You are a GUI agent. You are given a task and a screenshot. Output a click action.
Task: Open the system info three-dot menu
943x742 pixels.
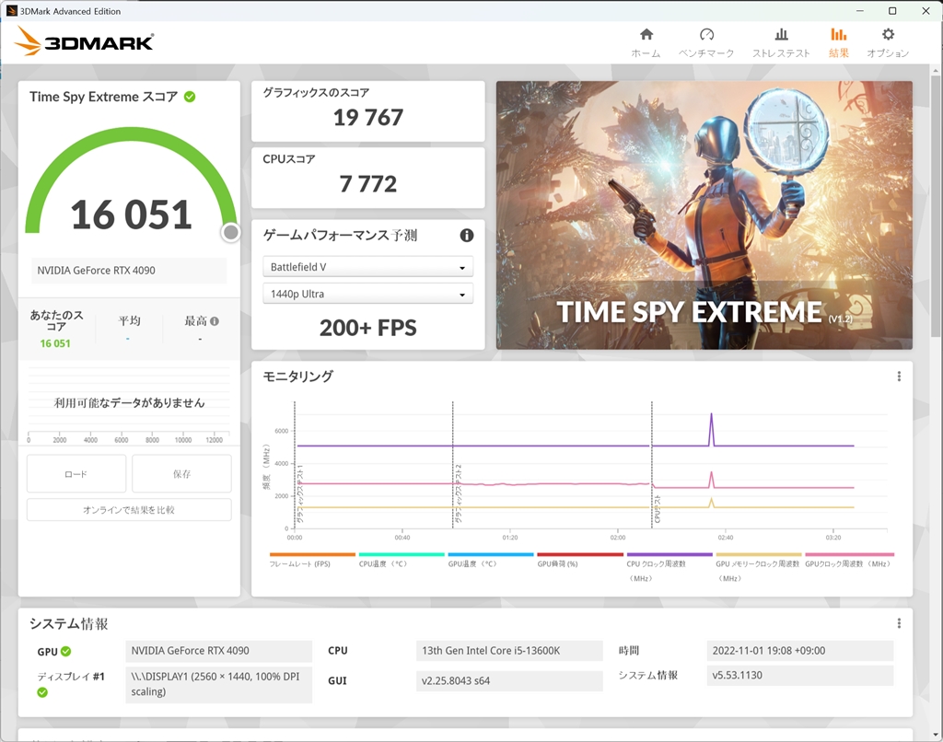(899, 623)
